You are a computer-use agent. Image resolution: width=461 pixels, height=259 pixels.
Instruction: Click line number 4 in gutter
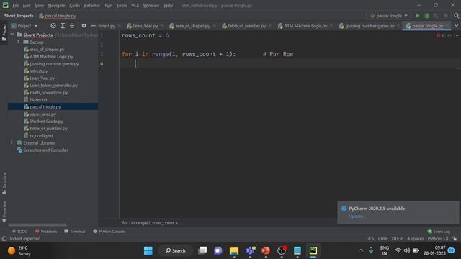pos(102,63)
